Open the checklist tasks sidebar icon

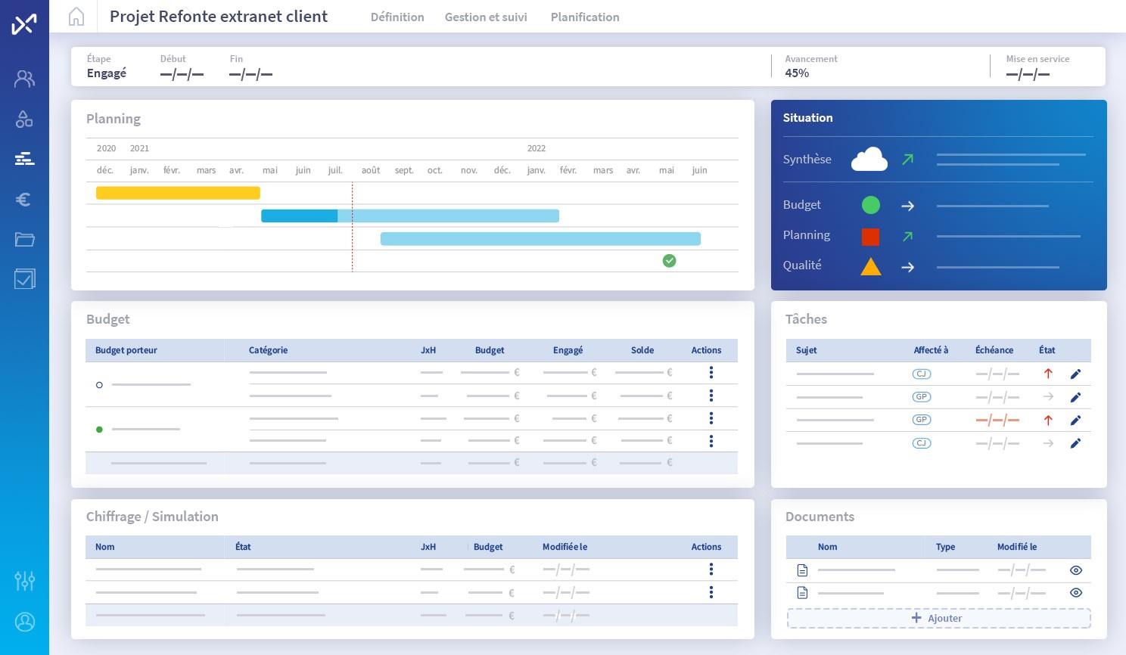(24, 279)
